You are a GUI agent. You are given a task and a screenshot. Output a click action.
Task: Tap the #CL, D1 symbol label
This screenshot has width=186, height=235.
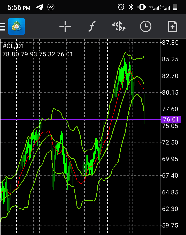click(13, 47)
